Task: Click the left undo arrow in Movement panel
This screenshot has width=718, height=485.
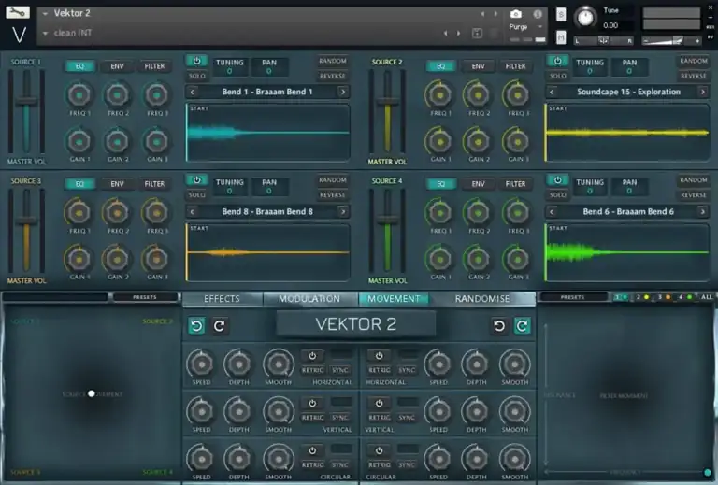Action: pyautogui.click(x=197, y=326)
